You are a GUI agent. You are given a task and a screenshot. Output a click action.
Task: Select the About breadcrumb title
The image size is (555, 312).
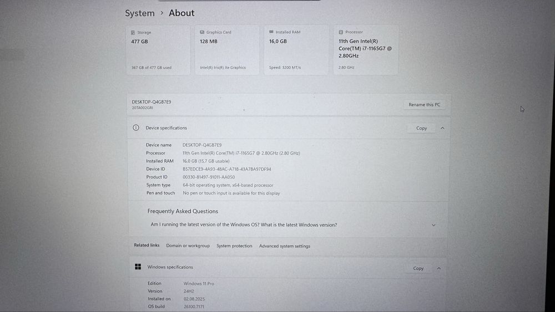(x=181, y=13)
